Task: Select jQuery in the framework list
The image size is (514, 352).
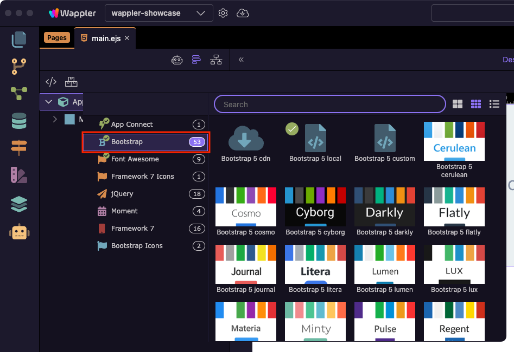Action: [x=122, y=194]
